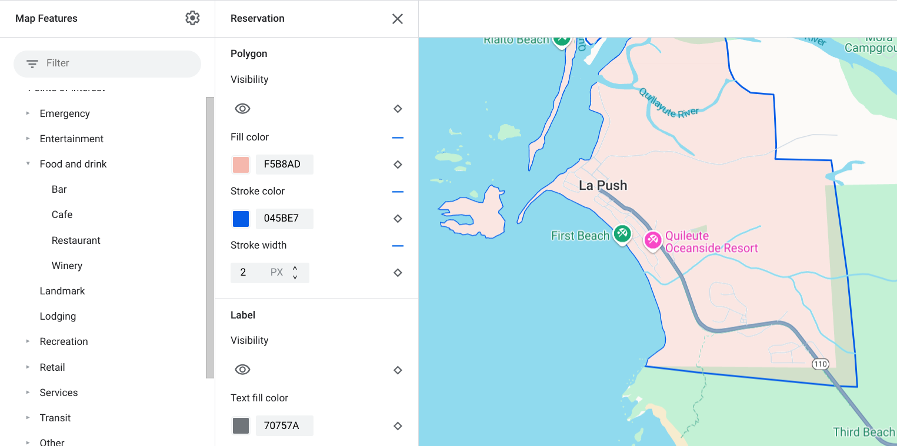This screenshot has width=897, height=446.
Task: Click Quileute Oceanside Resort pink marker
Action: pyautogui.click(x=652, y=240)
